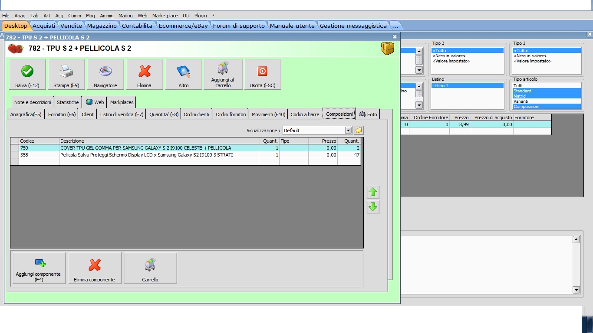Image resolution: width=593 pixels, height=333 pixels.
Task: Open the Ordini fornitori tab
Action: click(x=231, y=114)
